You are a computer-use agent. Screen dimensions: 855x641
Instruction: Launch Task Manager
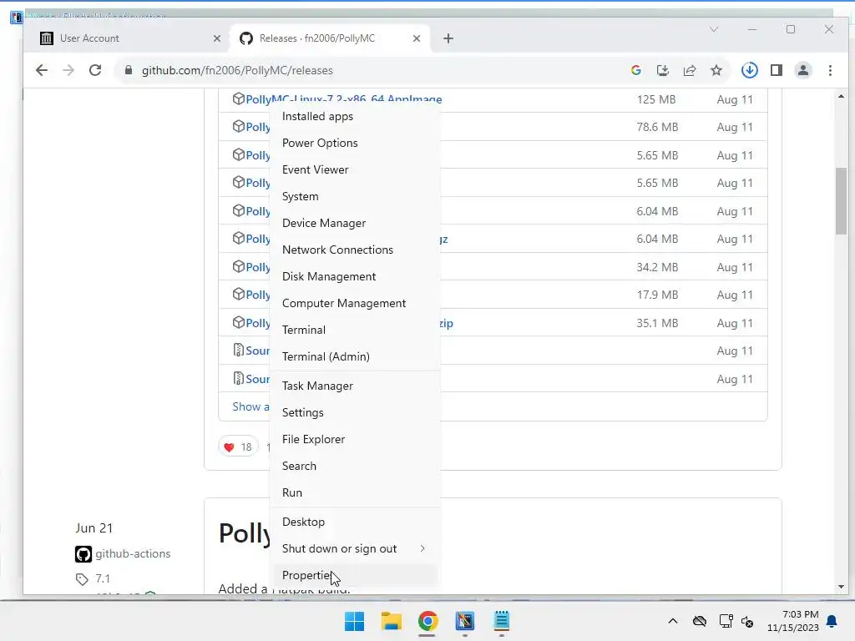pos(354,386)
